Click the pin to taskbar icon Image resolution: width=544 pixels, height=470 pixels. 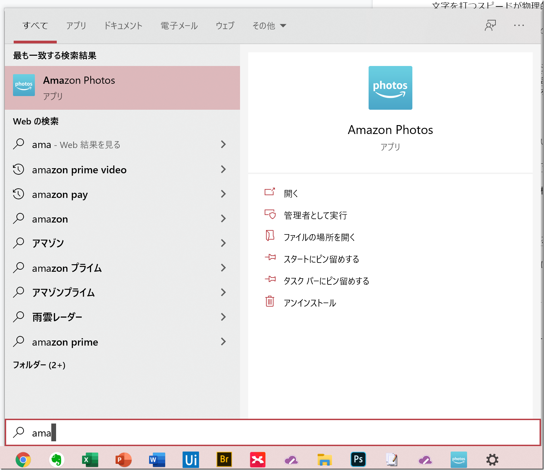pyautogui.click(x=270, y=279)
